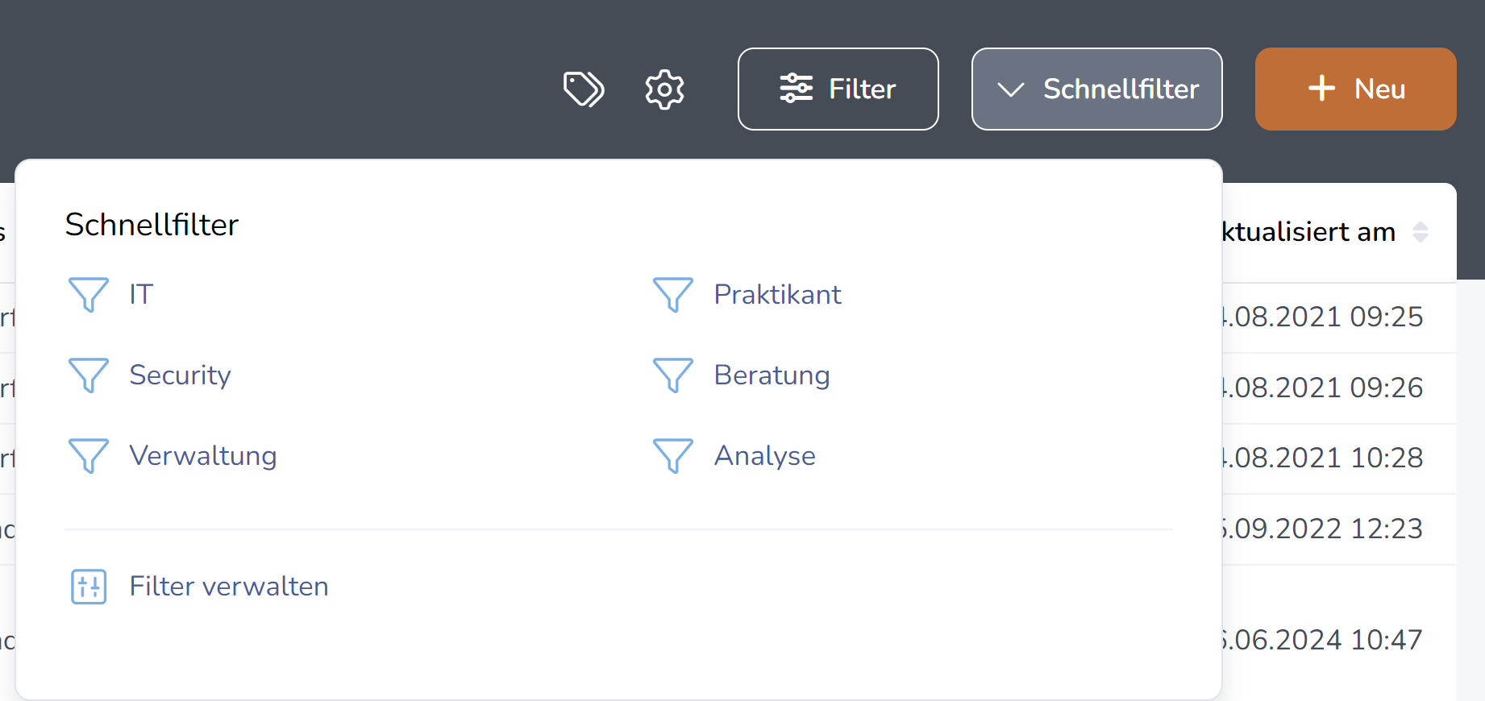
Task: Choose the Analyse quick filter
Action: coord(764,456)
